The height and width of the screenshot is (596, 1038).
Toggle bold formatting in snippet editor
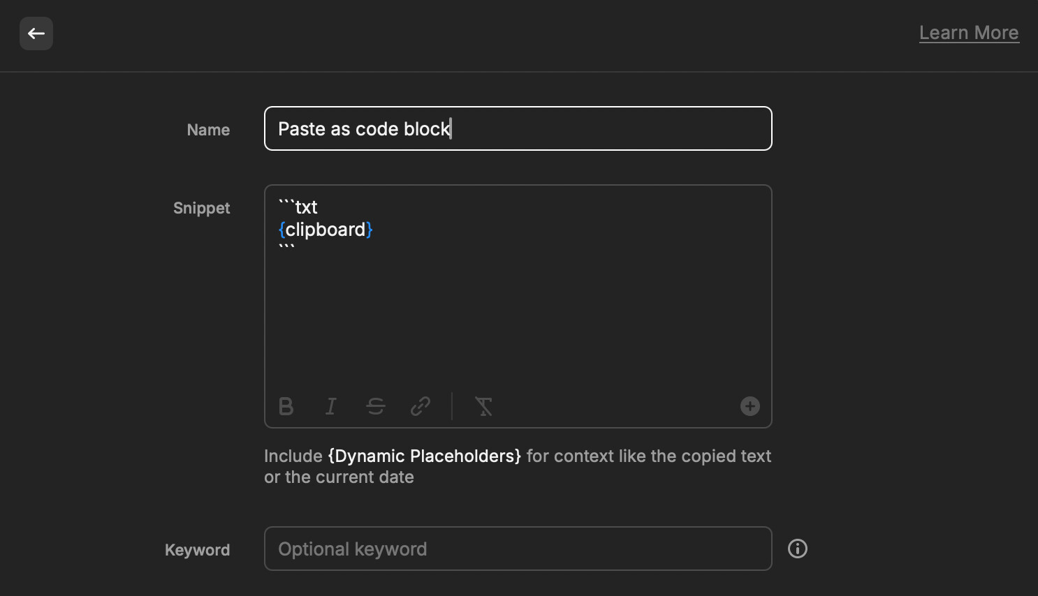286,406
